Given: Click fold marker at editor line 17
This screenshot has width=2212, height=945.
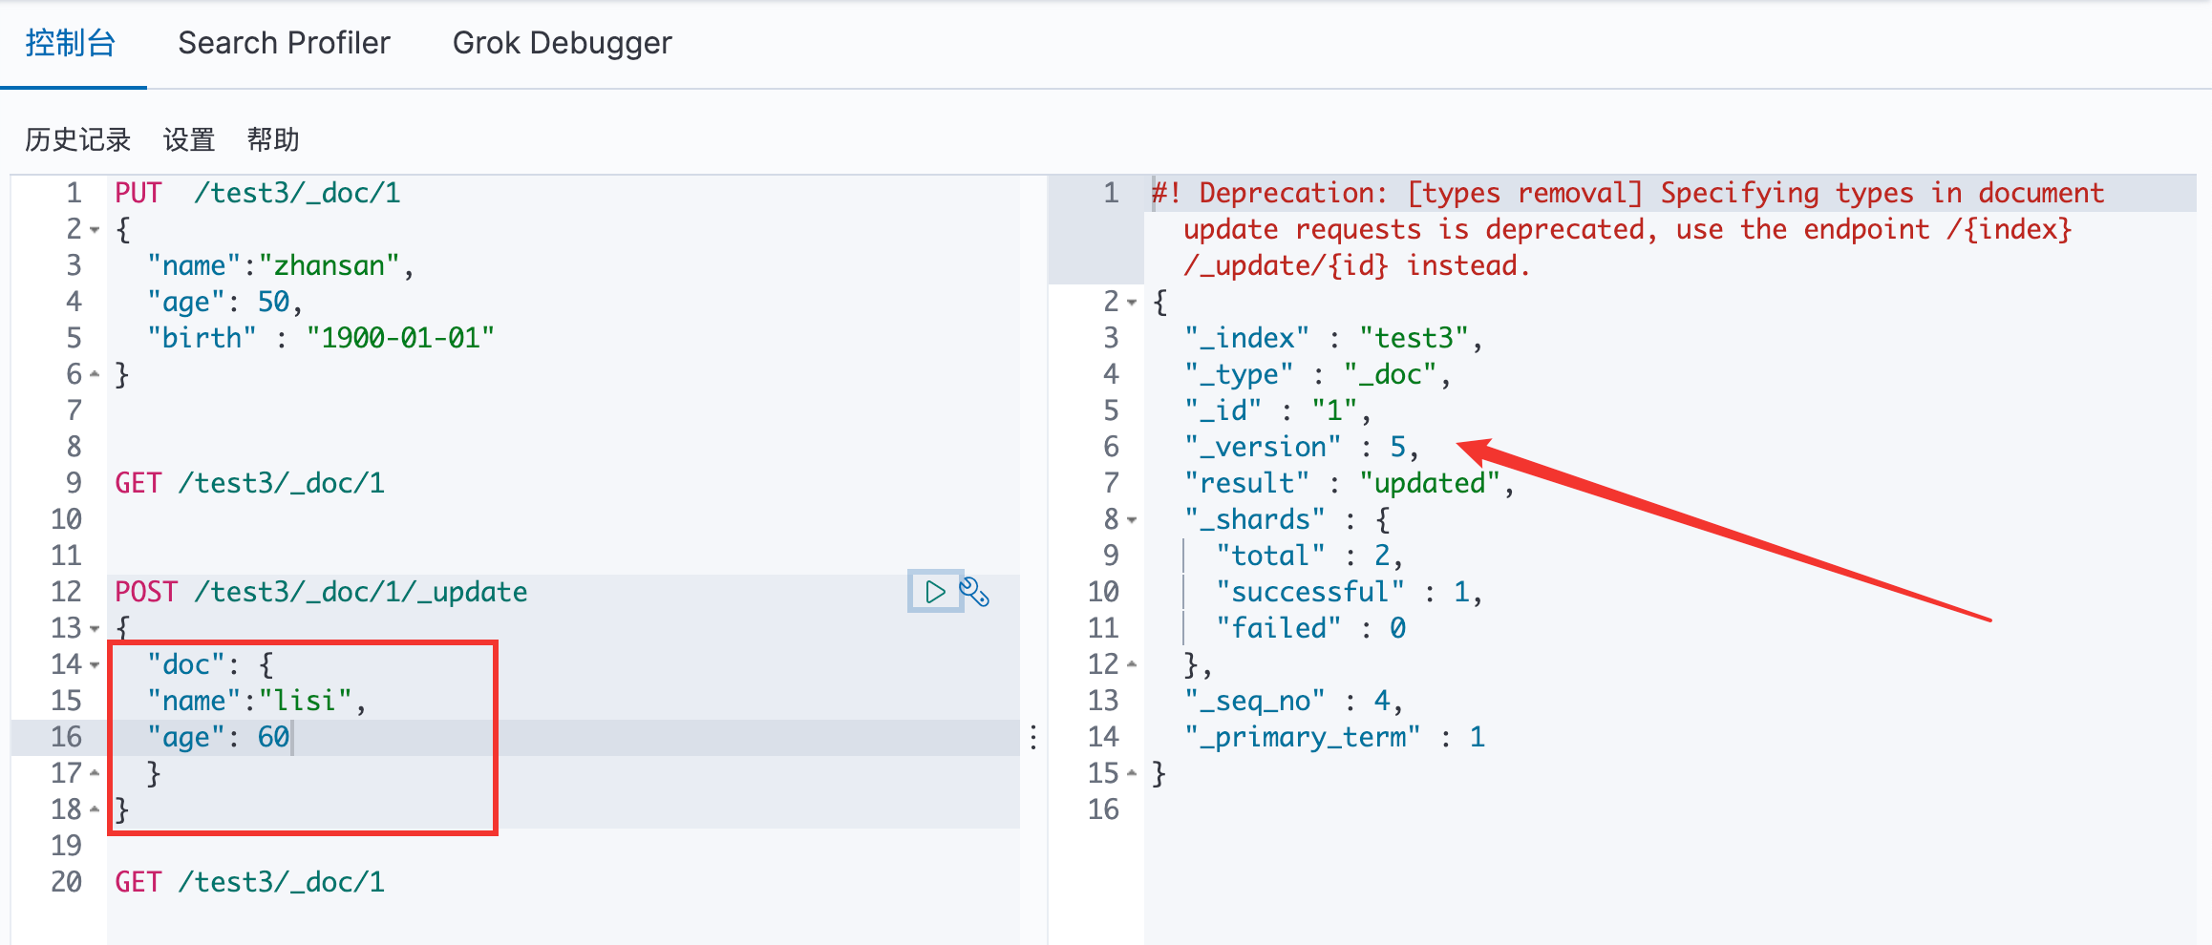Looking at the screenshot, I should 95,774.
